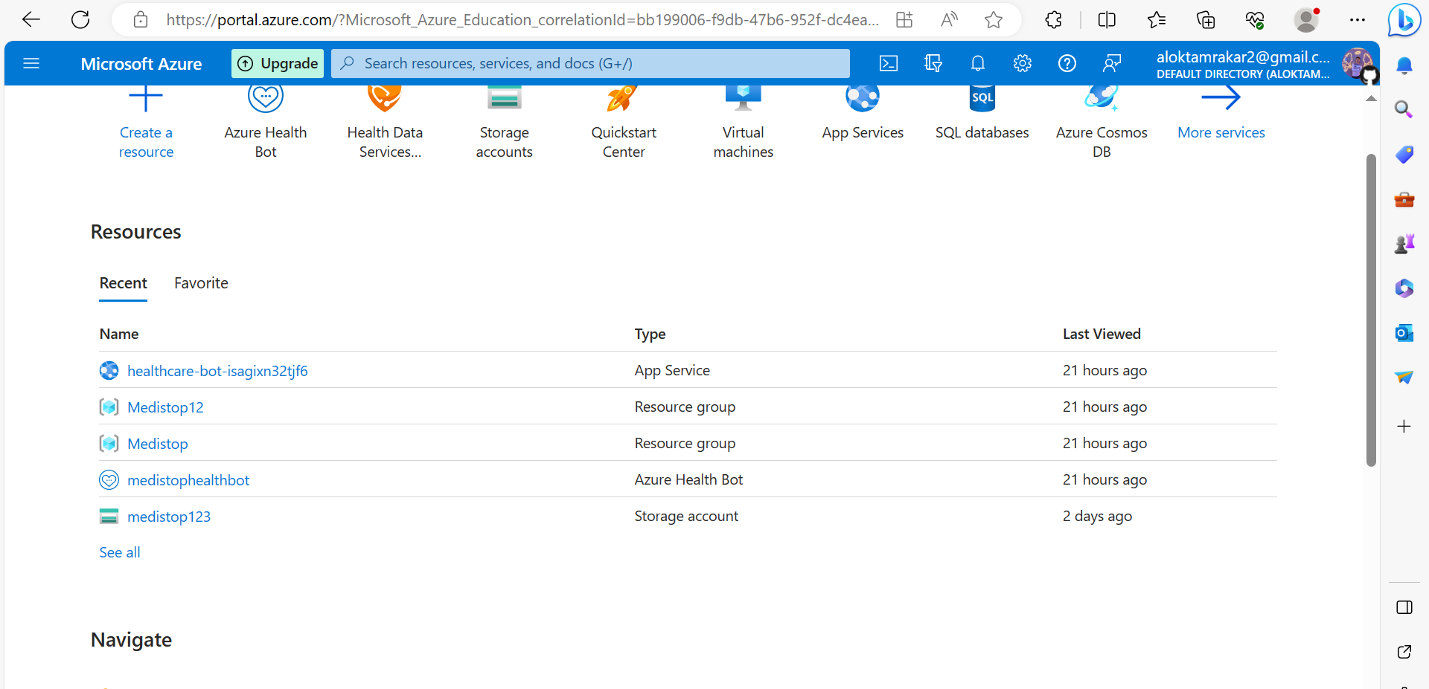Open Edge sidebar Shopping tag icon
1429x689 pixels.
pos(1404,155)
